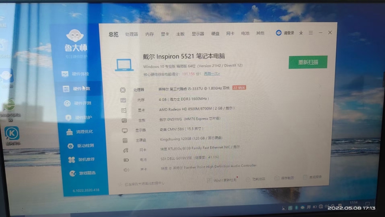385x217 pixels.
Task: Click the 显示器 monitor icon in the list
Action: coord(125,130)
